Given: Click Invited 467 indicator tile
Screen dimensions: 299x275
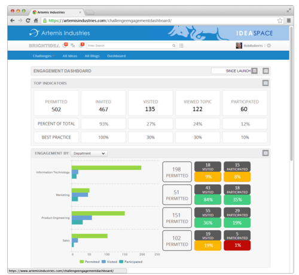Looking at the screenshot, I should click(103, 103).
